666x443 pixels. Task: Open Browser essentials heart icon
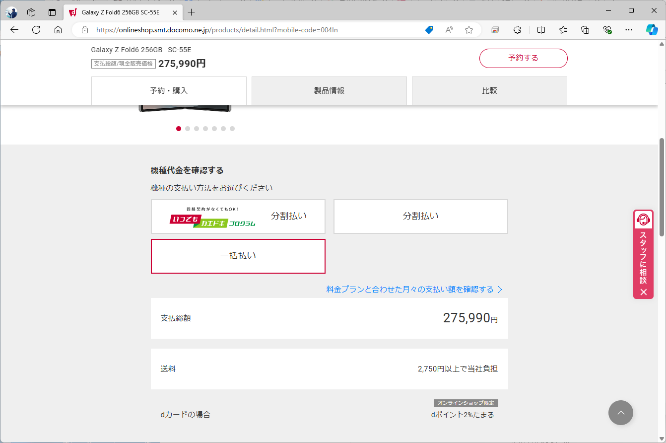pos(607,30)
